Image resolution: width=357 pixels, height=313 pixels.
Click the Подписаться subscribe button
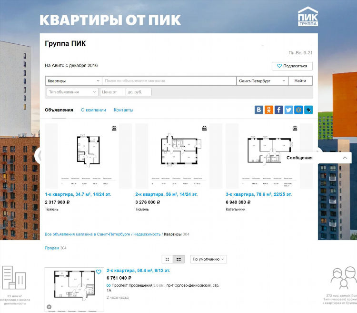pyautogui.click(x=292, y=66)
